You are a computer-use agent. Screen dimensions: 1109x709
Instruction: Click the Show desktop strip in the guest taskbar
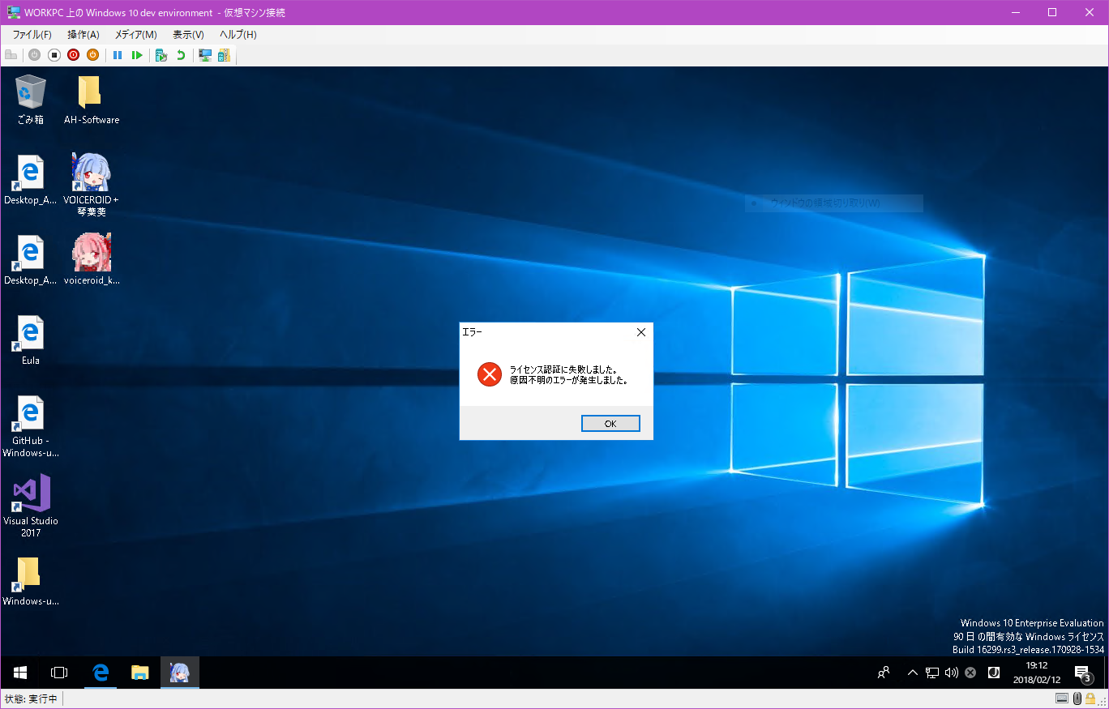click(x=1105, y=673)
